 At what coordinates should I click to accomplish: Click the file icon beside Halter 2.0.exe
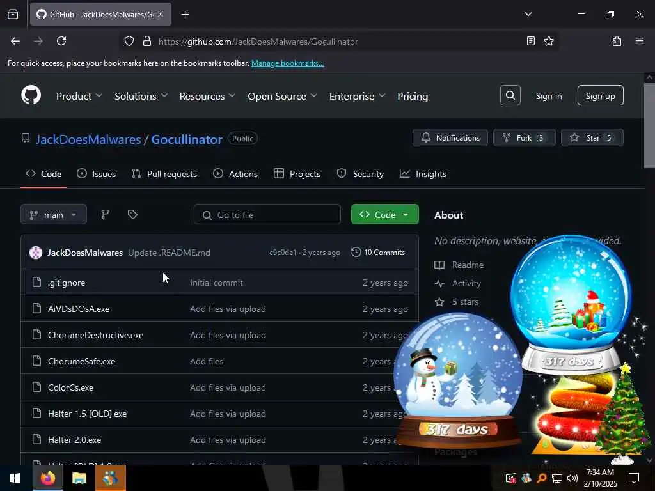(x=36, y=440)
